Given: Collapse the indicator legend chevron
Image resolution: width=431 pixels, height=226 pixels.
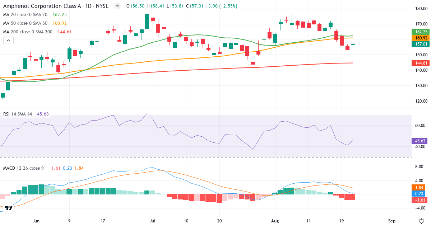Looking at the screenshot, I should [9, 41].
